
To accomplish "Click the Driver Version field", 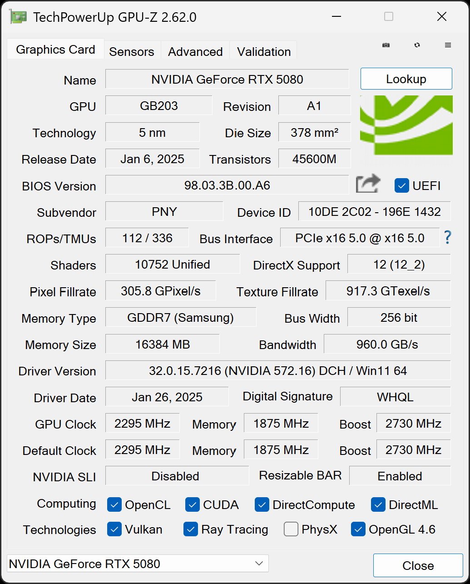I will click(x=278, y=370).
